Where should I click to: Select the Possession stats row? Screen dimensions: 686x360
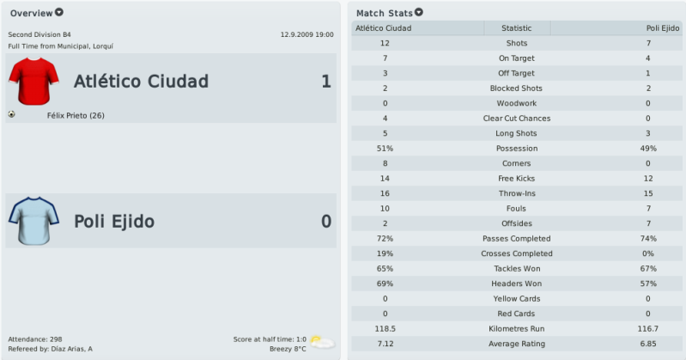coord(517,149)
